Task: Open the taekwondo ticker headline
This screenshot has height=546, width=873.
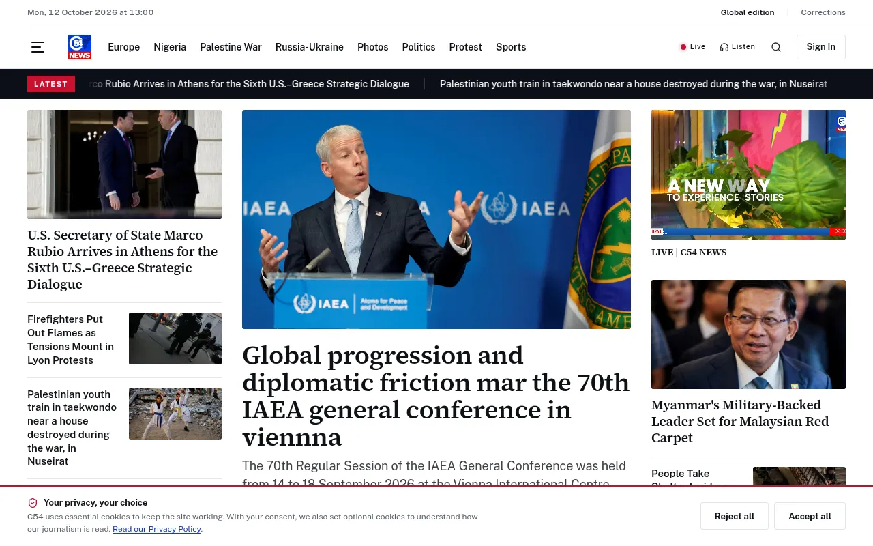Action: click(634, 84)
